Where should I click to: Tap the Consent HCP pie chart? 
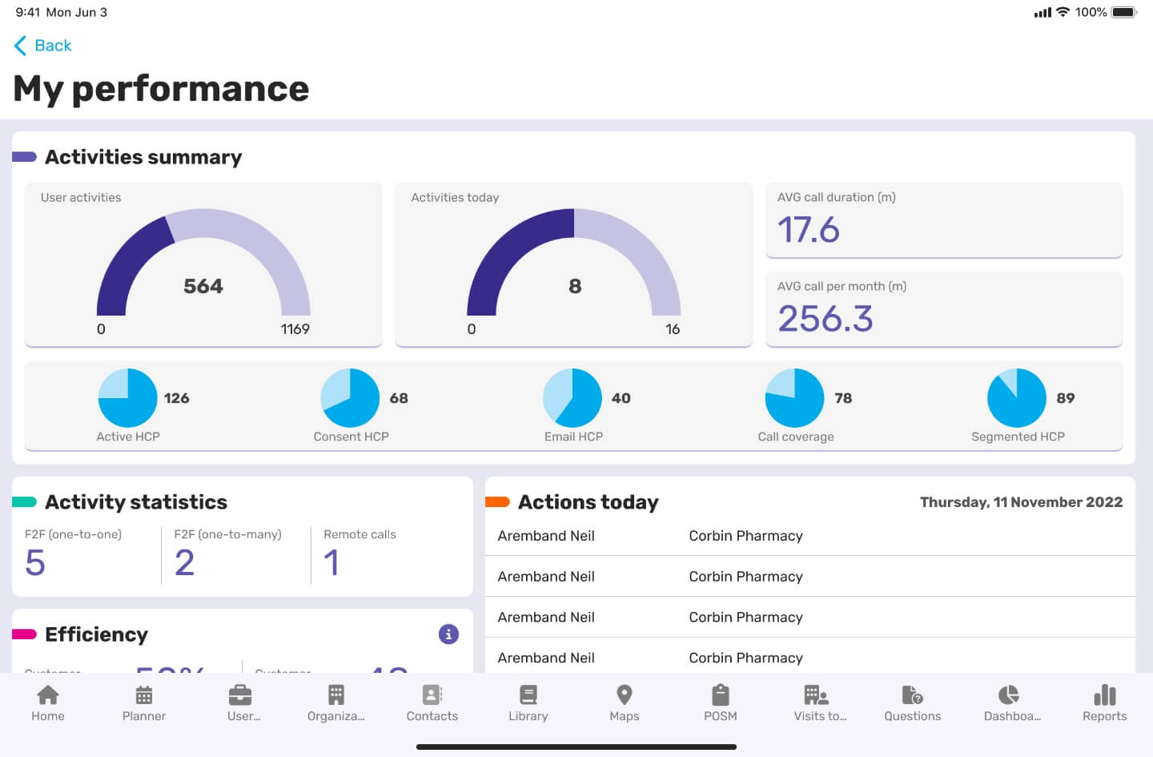(x=350, y=398)
